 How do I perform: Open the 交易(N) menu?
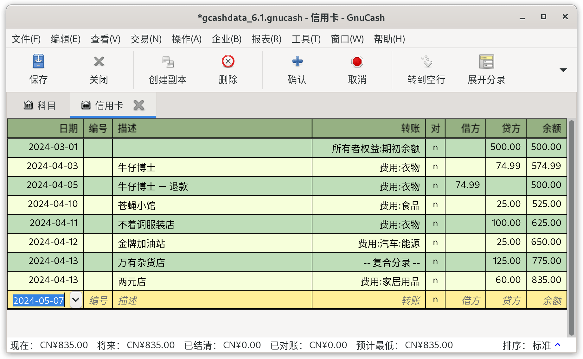pyautogui.click(x=146, y=39)
